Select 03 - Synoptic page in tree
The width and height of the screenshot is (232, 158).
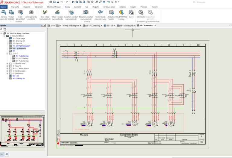tap(18, 43)
